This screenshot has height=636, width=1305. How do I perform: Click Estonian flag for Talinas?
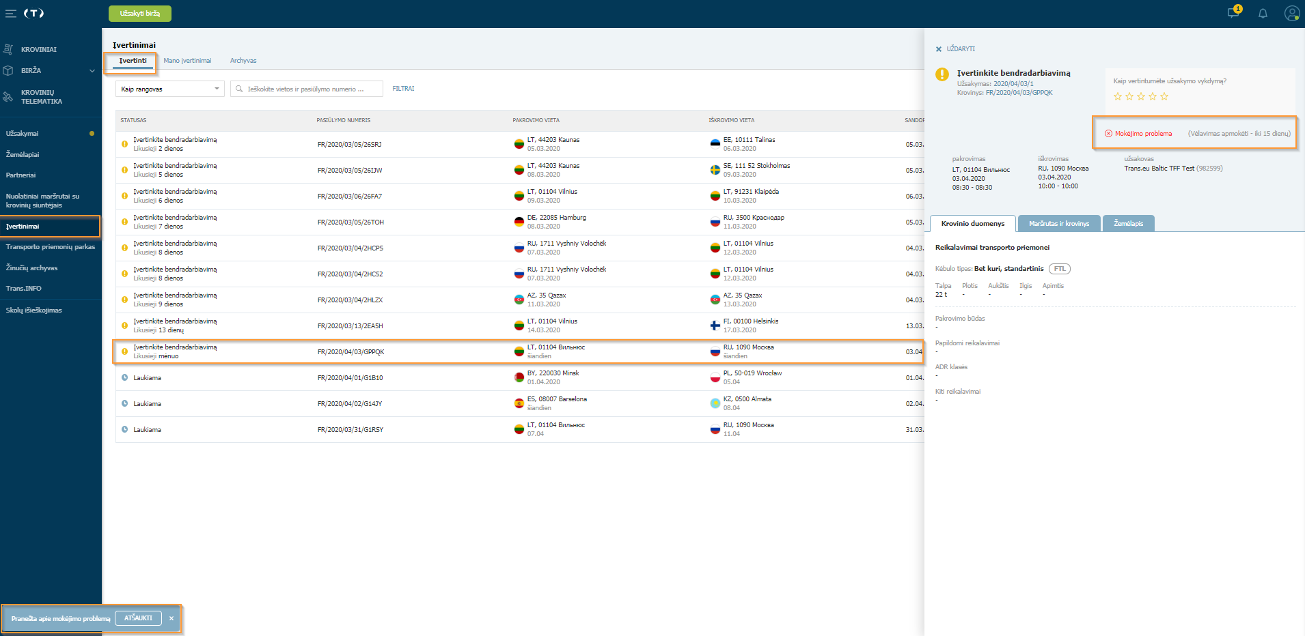[x=715, y=144]
